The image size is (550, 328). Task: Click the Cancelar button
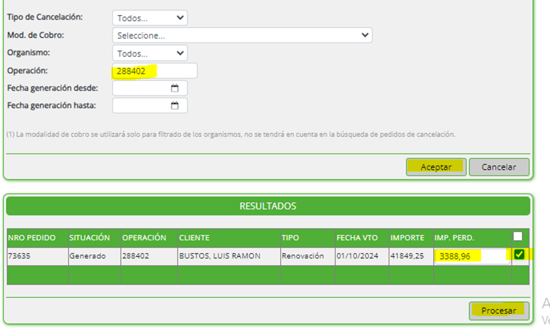tap(499, 167)
